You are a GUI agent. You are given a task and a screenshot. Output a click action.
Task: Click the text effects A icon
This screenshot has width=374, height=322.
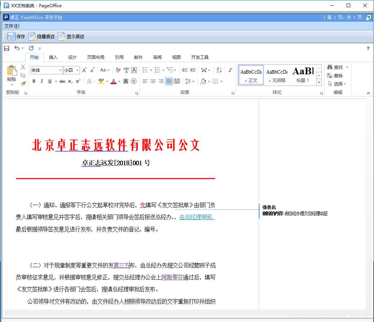click(89, 81)
